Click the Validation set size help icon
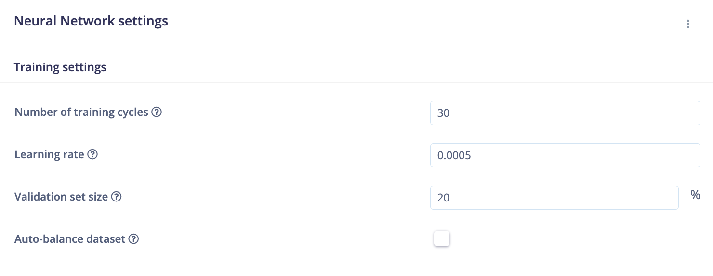 tap(116, 197)
